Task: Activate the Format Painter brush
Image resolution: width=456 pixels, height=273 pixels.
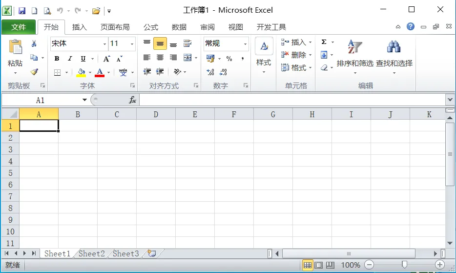Action: point(34,72)
